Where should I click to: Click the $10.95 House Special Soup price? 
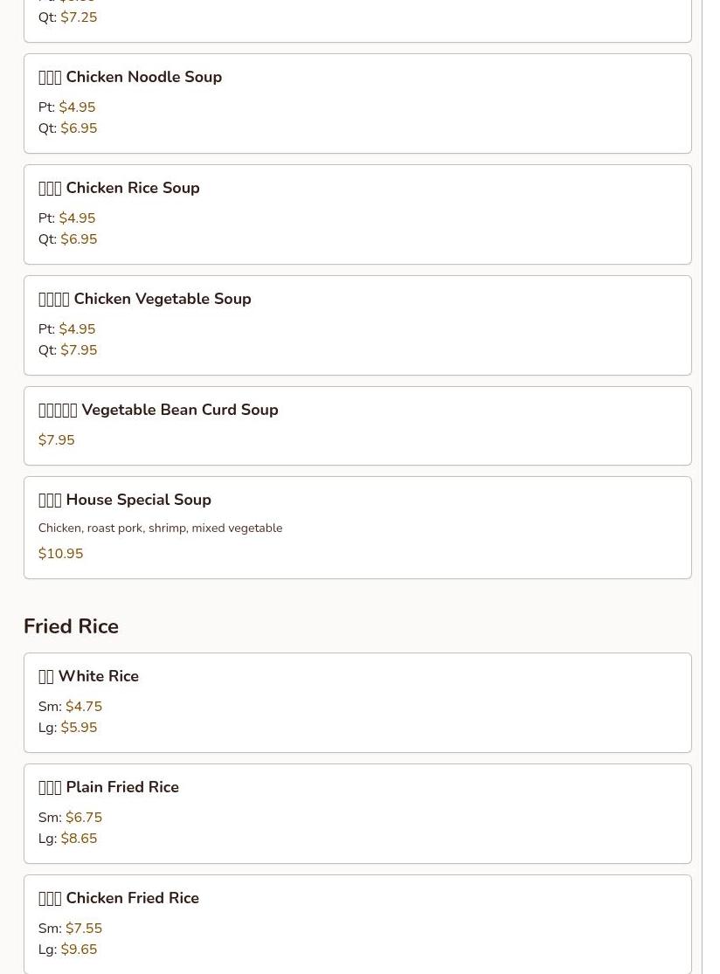[61, 554]
